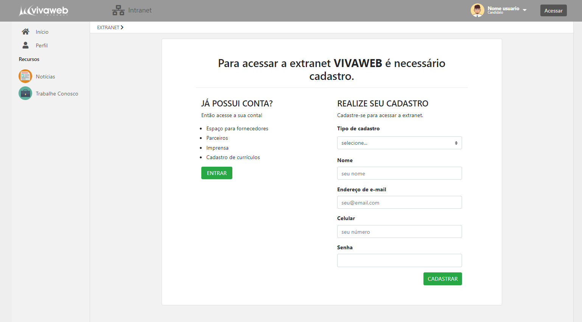The width and height of the screenshot is (582, 322).
Task: Click the Acessar button in header
Action: coord(553,11)
